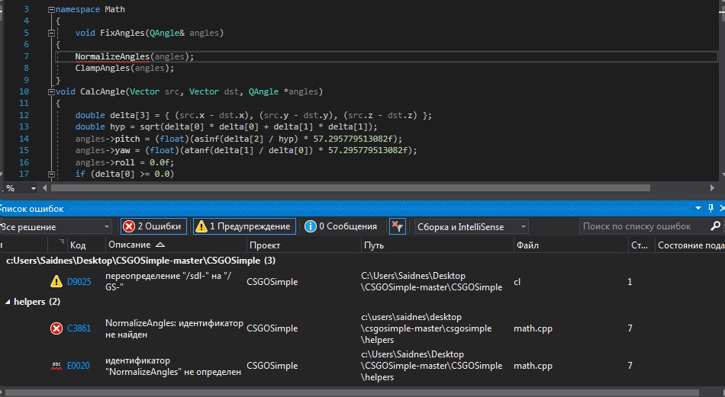This screenshot has width=725, height=397.
Task: Click the underlined NormalizeAngles call on line 7
Action: click(x=112, y=57)
